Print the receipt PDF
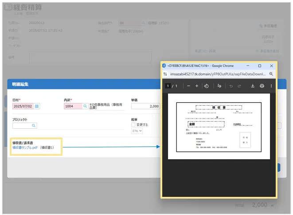The width and height of the screenshot is (293, 215). [262, 86]
